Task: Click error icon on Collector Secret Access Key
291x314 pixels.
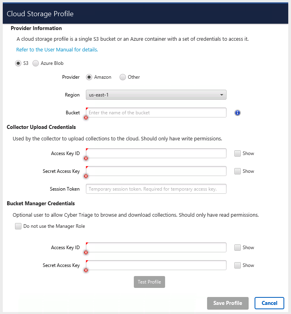Action: pyautogui.click(x=86, y=176)
